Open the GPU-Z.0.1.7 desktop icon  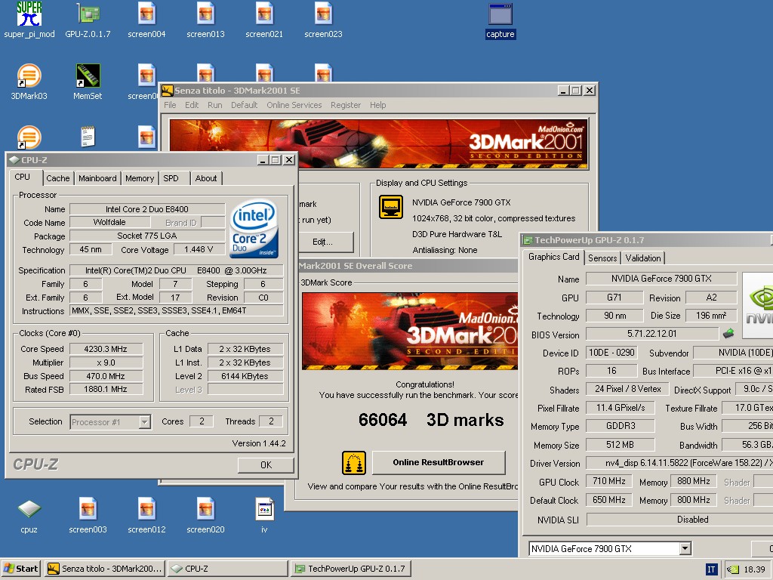(x=88, y=20)
